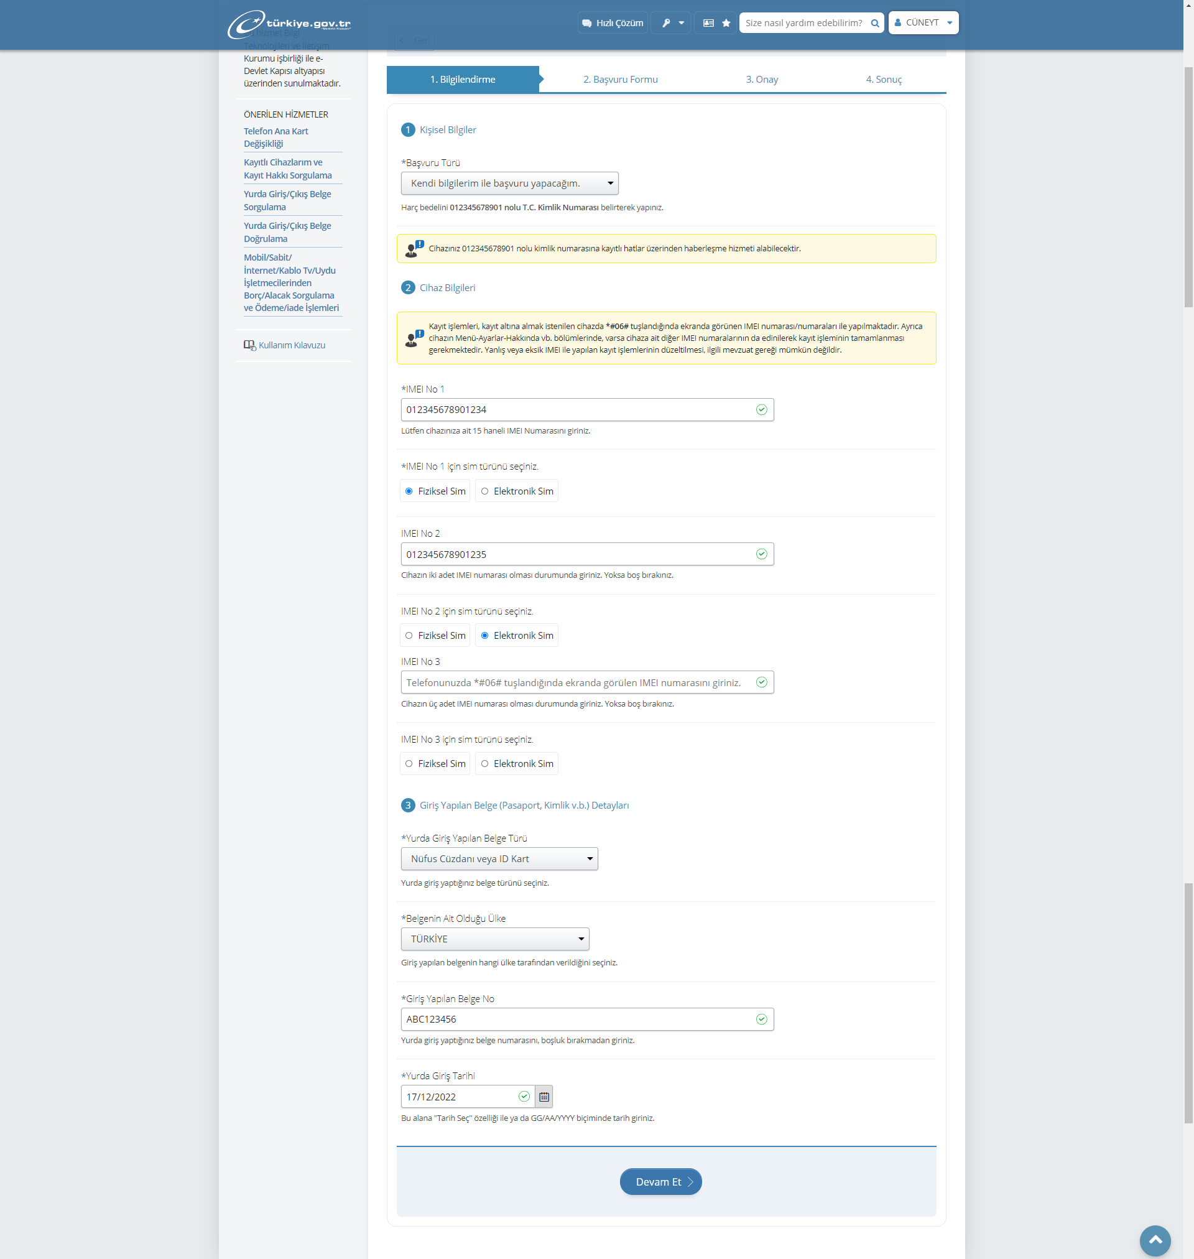Go to the 3. Onay step tab
Screen dimensions: 1194x1259
[x=761, y=80]
